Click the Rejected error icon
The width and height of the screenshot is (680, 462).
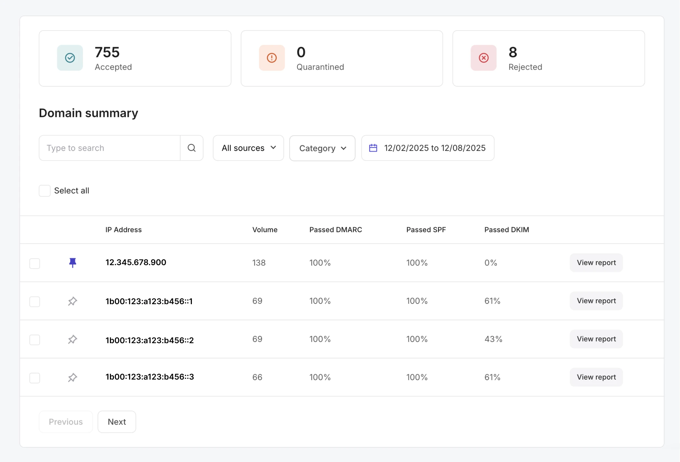coord(483,58)
